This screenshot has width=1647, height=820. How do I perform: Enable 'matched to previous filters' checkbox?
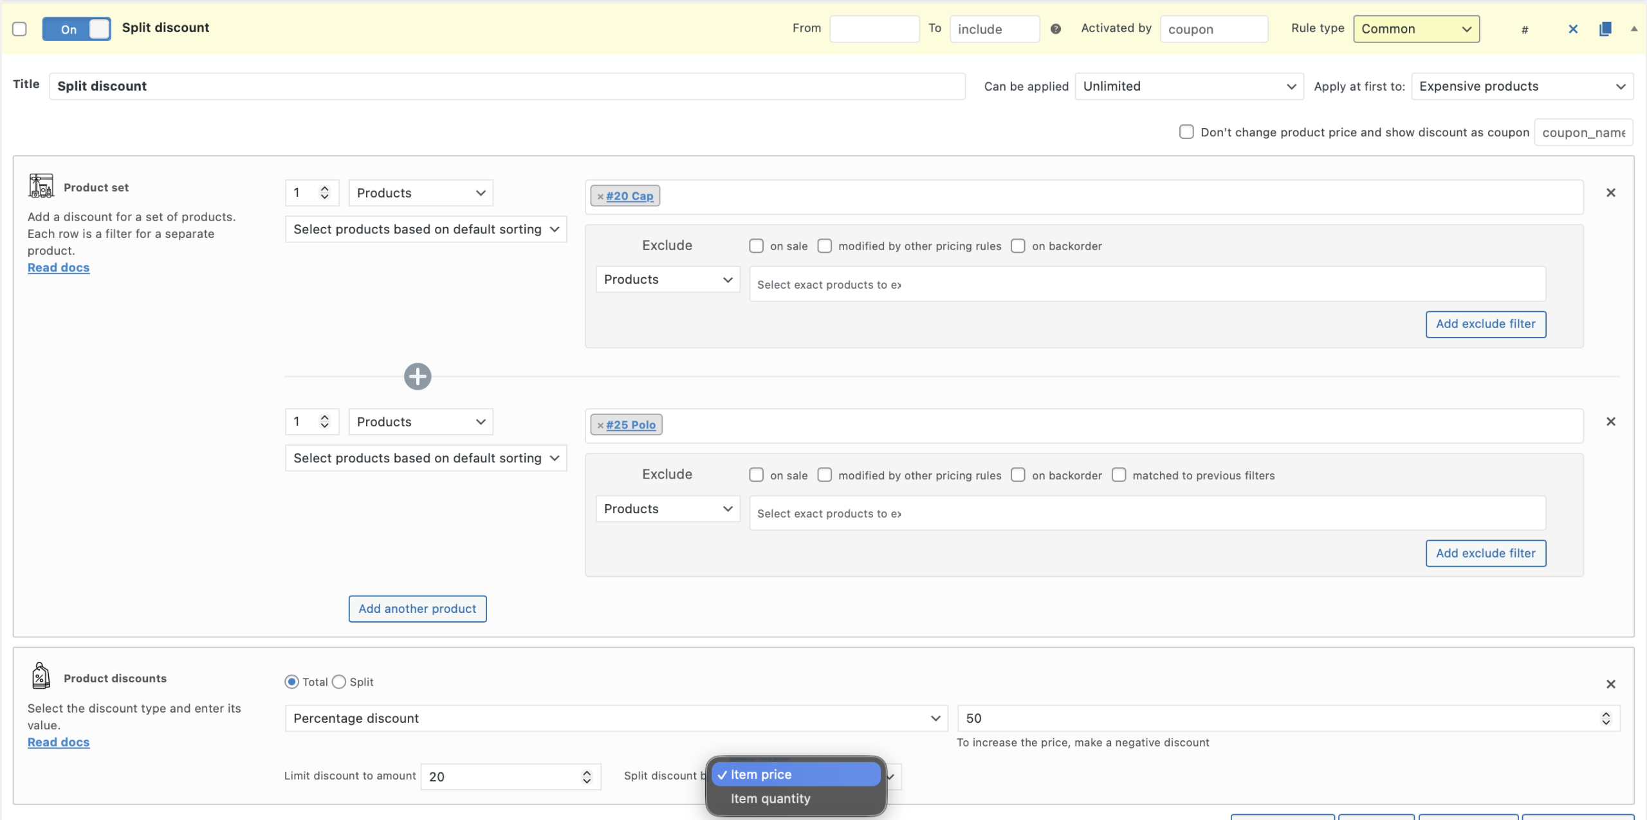(x=1119, y=475)
